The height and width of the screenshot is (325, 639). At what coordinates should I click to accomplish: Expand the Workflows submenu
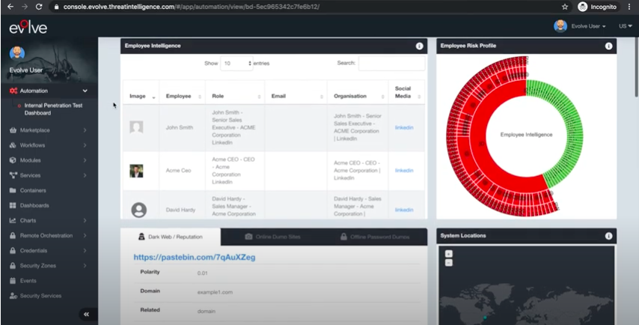[85, 145]
